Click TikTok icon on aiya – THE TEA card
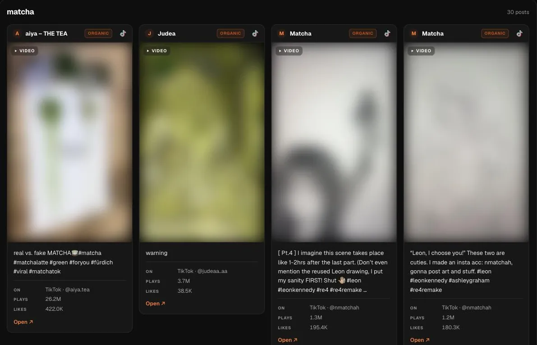537x345 pixels. (123, 33)
